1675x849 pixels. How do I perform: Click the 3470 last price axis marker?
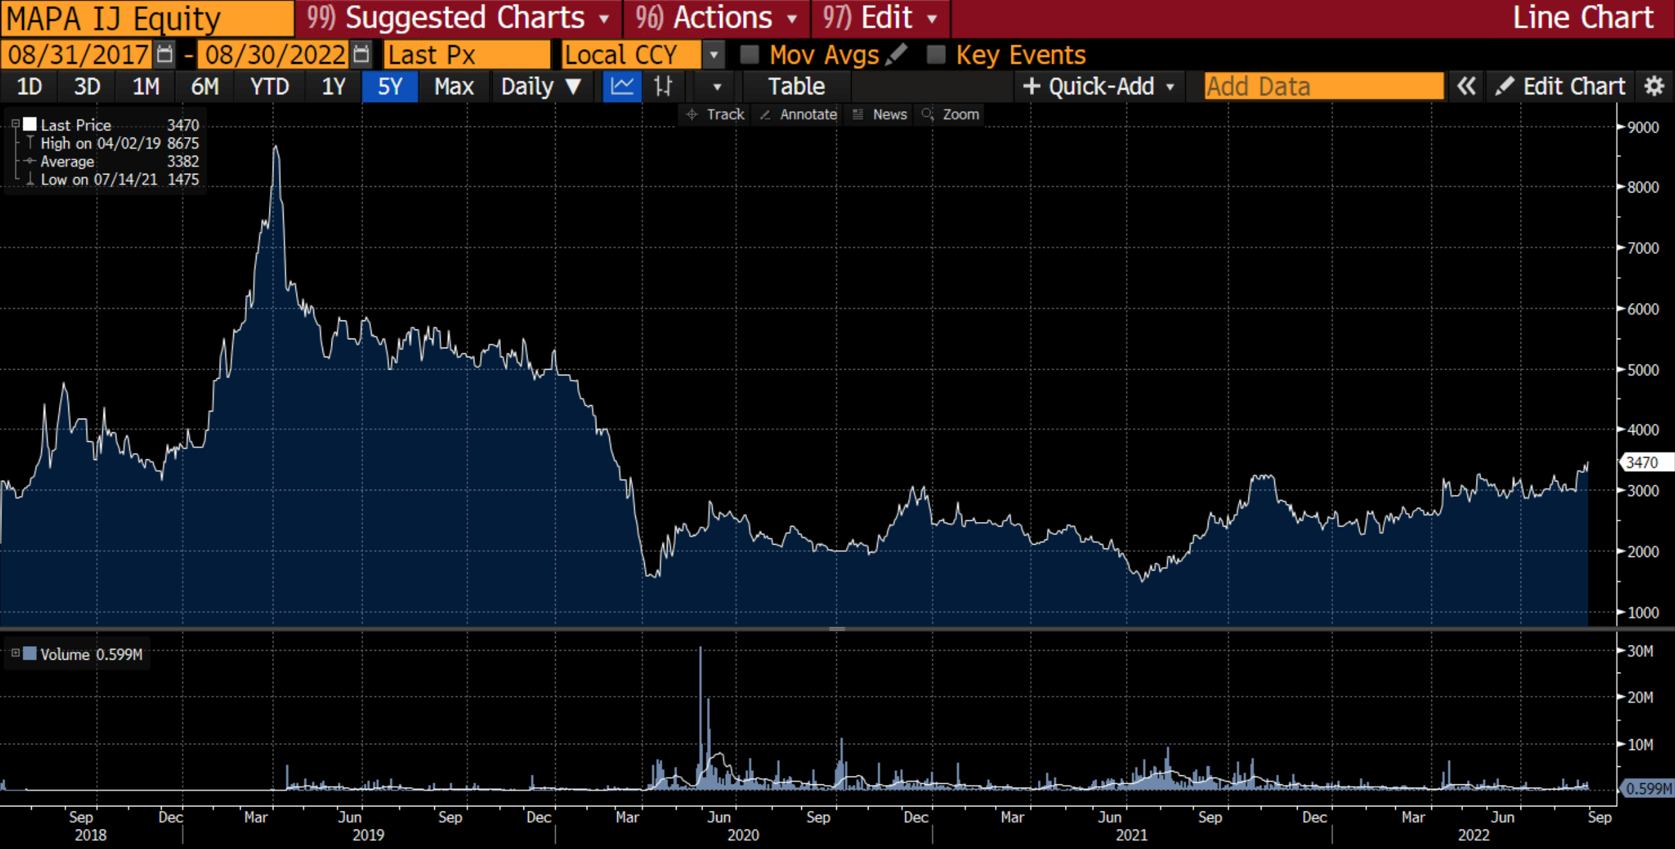[1645, 462]
